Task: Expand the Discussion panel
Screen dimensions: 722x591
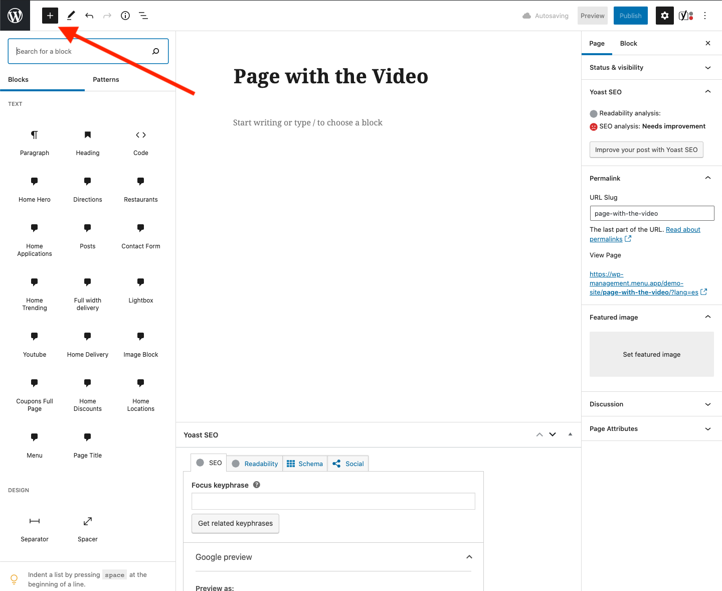Action: (652, 404)
